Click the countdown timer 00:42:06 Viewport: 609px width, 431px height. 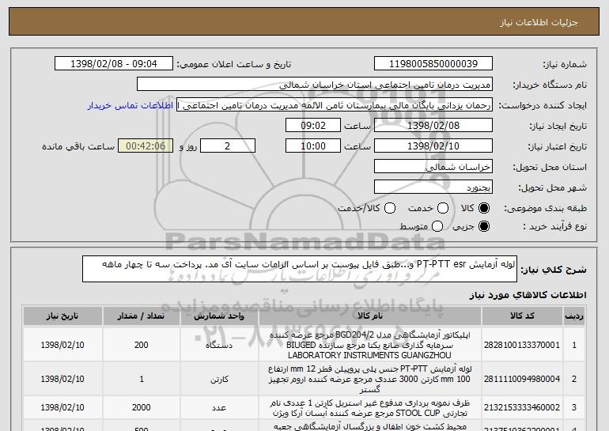(x=146, y=146)
